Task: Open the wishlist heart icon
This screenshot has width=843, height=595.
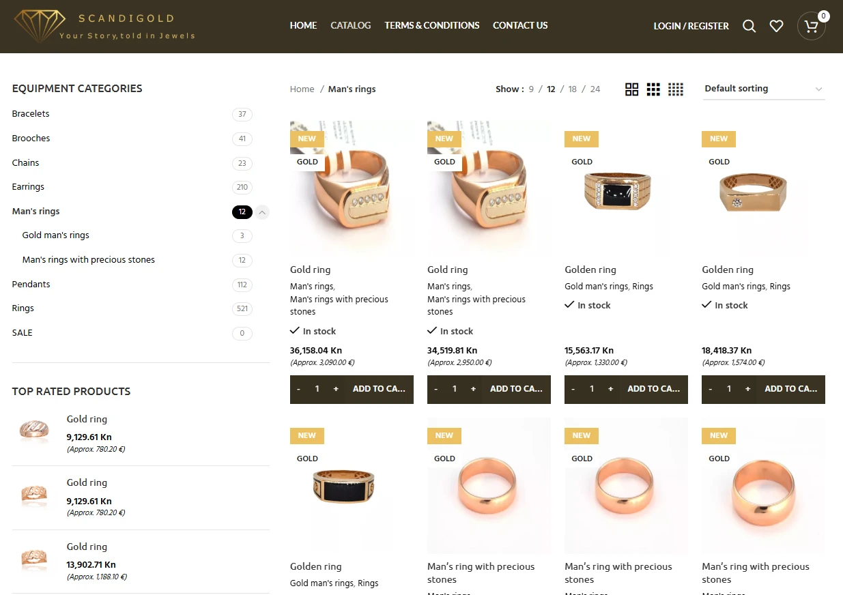Action: [x=776, y=26]
